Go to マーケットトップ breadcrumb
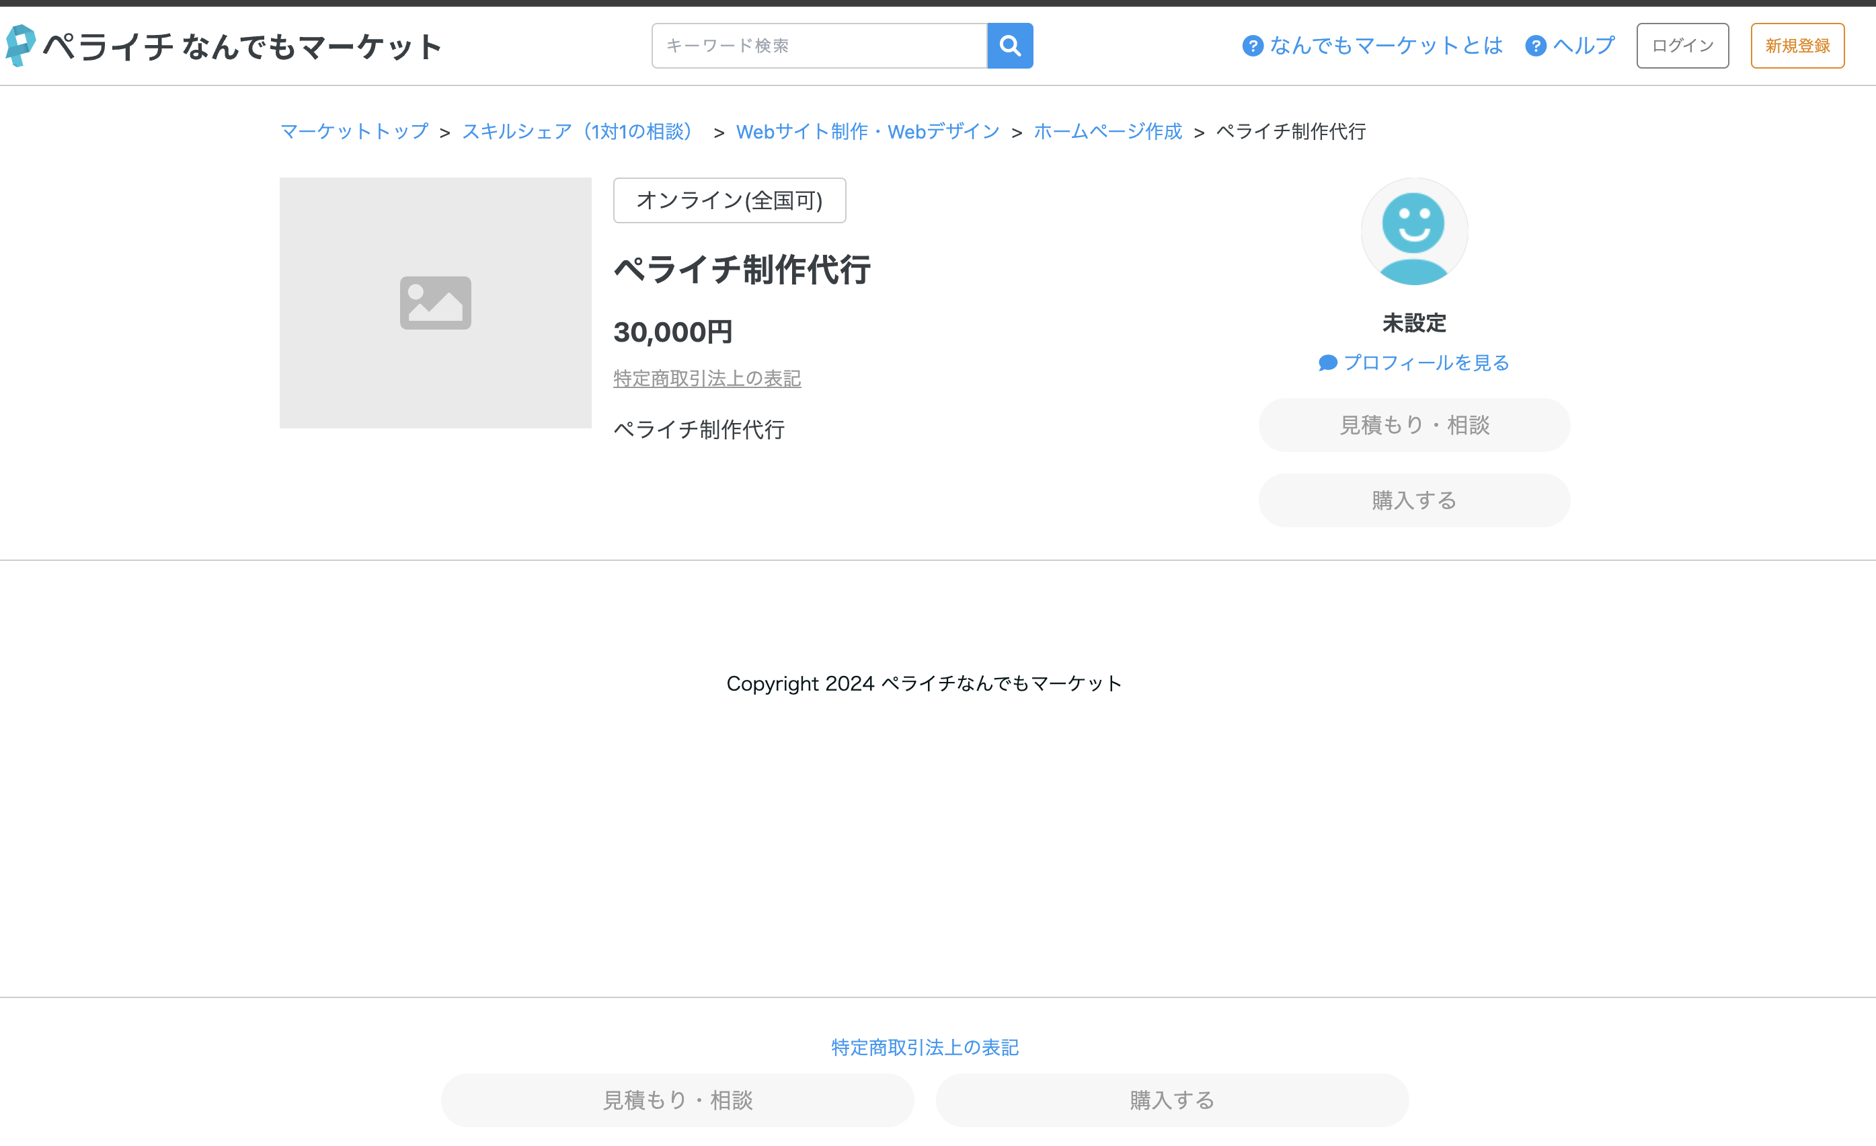Screen dimensions: 1876x1146 coord(354,132)
